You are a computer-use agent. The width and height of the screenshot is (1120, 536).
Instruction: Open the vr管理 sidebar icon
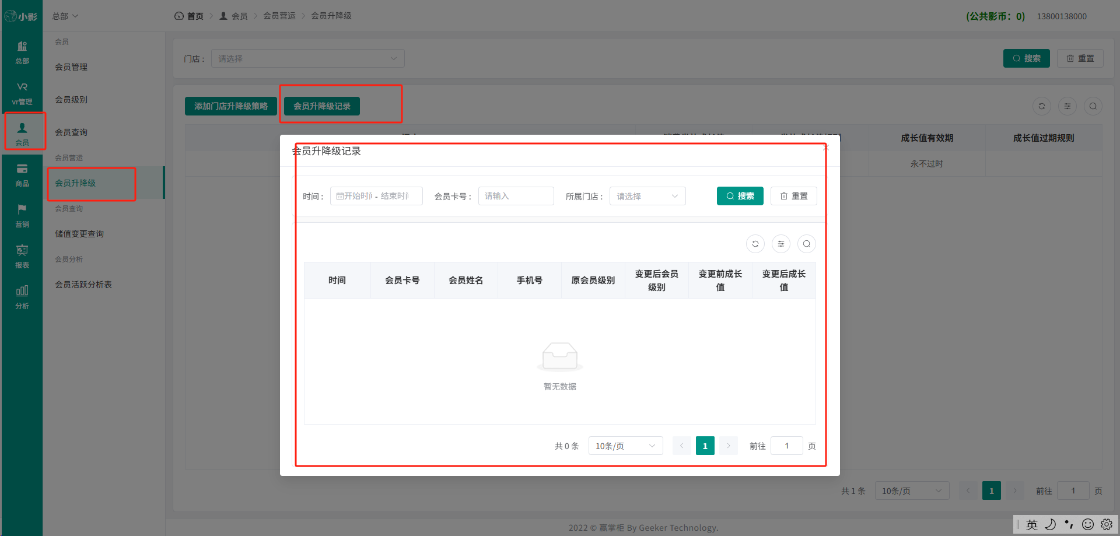pyautogui.click(x=22, y=93)
